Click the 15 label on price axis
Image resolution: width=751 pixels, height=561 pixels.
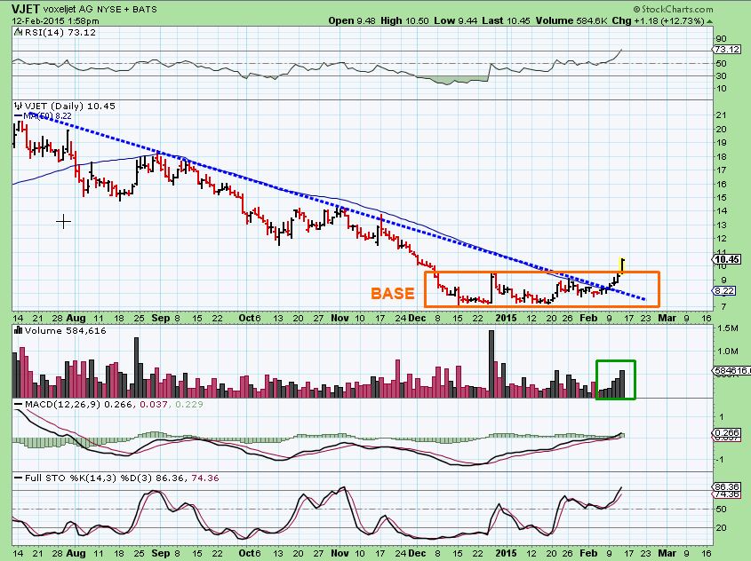coord(721,198)
